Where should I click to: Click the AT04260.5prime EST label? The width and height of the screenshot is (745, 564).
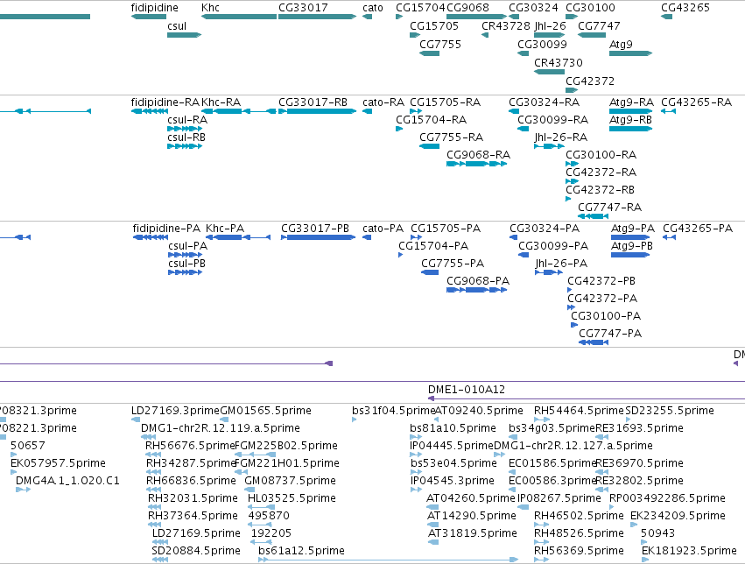point(470,498)
